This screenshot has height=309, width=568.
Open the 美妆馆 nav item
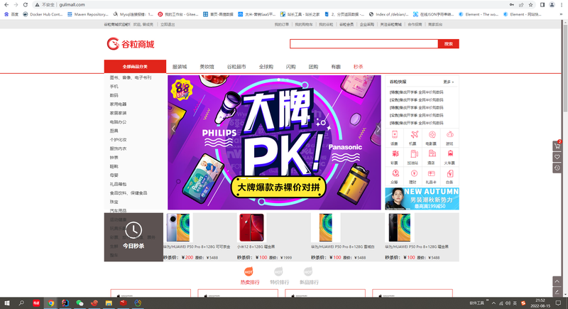point(207,67)
